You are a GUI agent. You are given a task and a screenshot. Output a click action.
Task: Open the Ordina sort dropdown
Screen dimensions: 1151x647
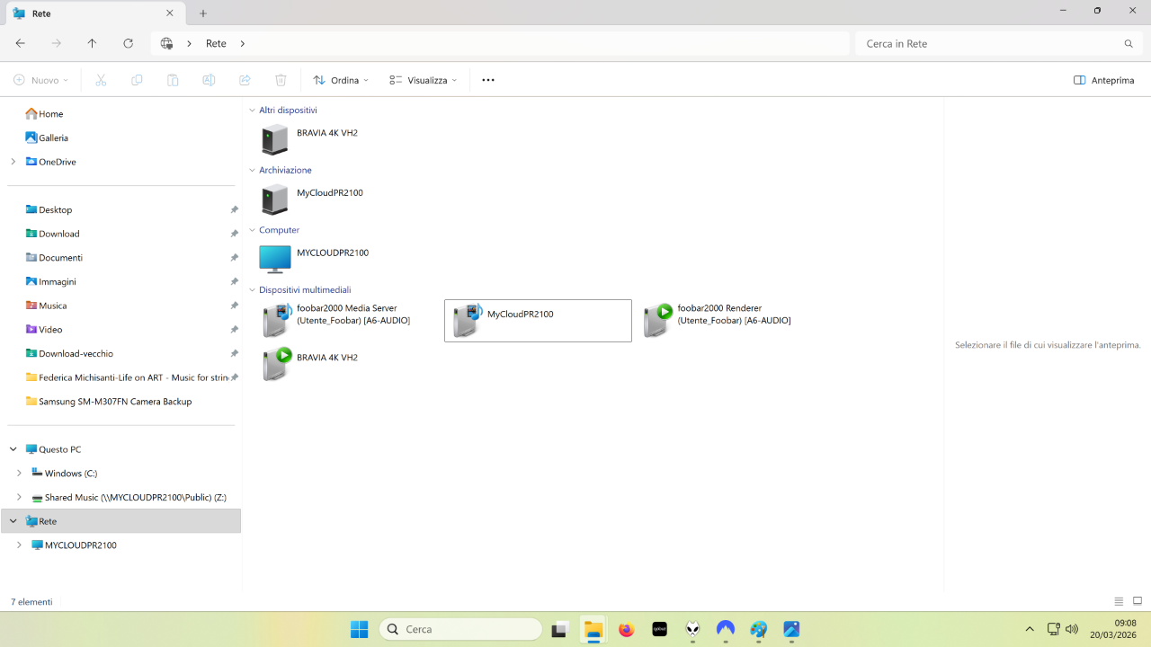pyautogui.click(x=341, y=80)
